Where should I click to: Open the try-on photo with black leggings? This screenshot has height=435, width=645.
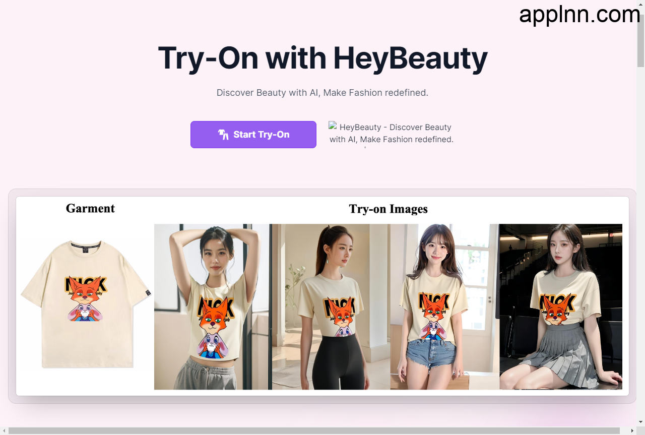point(331,306)
